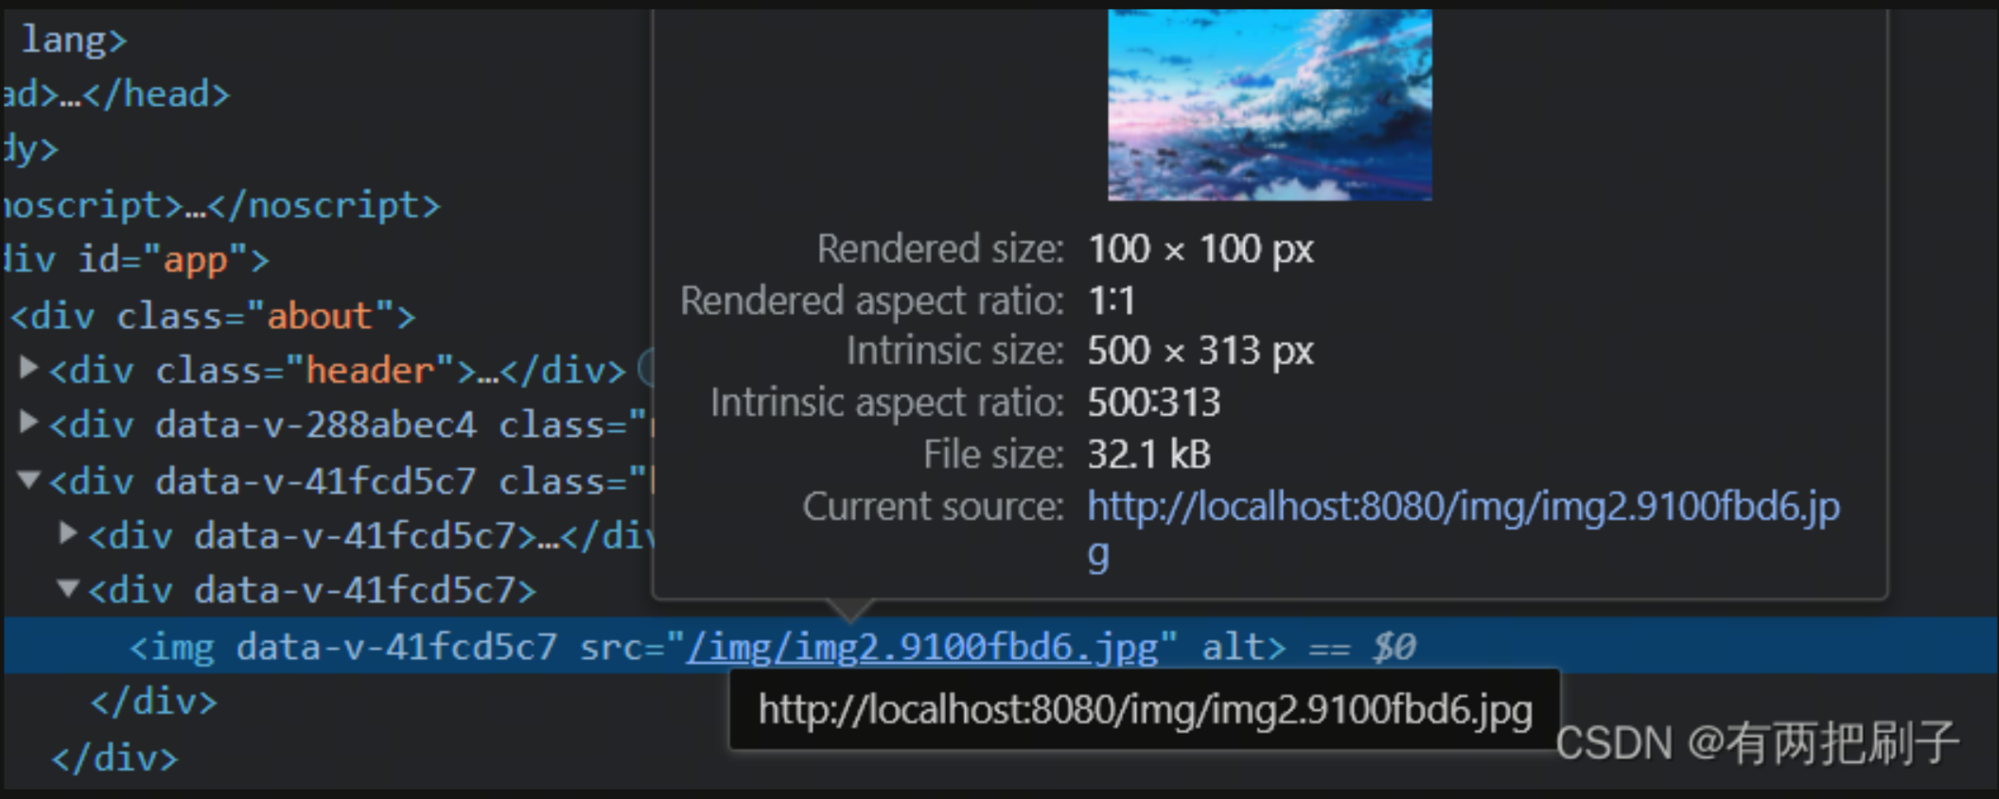Click the data-v-288abec4 div element text
This screenshot has height=799, width=1999.
[348, 426]
